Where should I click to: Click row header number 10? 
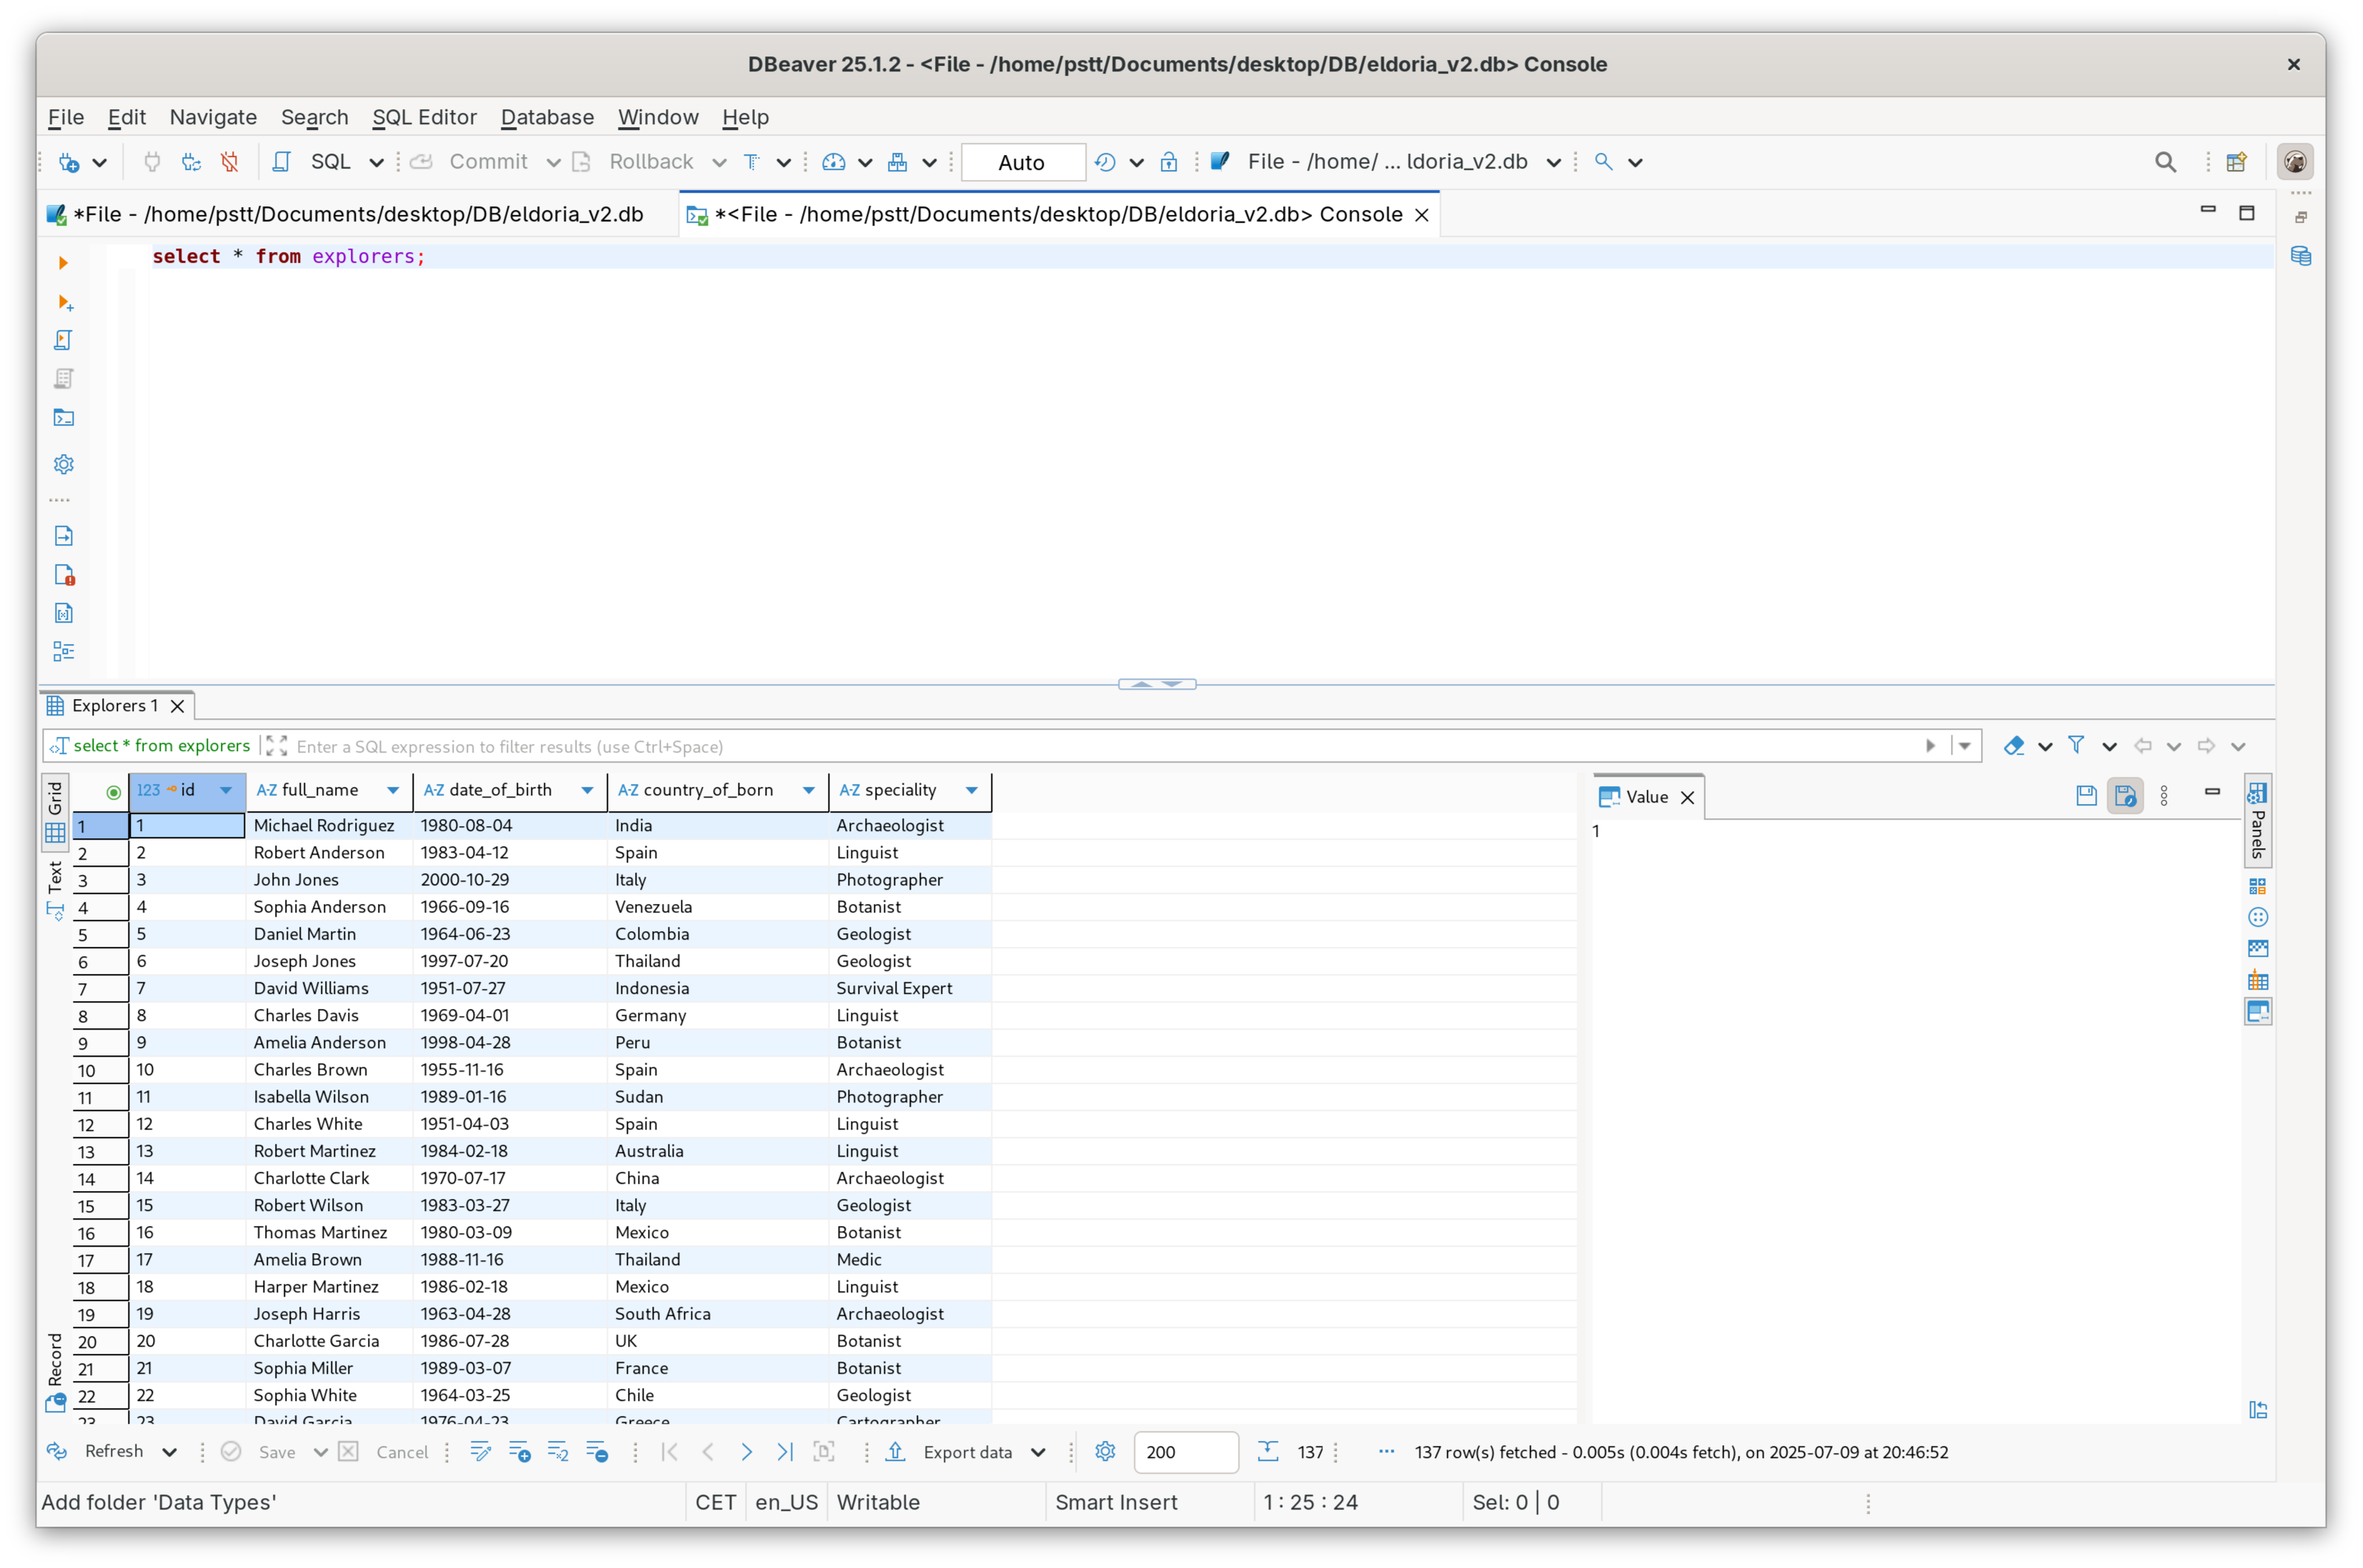[x=100, y=1070]
